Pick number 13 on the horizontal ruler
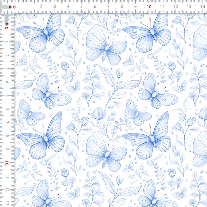Viewport: 207px width, 207px height. coord(189,6)
